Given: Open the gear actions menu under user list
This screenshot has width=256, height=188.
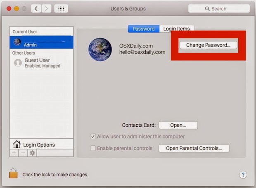Looking at the screenshot, I should click(32, 153).
